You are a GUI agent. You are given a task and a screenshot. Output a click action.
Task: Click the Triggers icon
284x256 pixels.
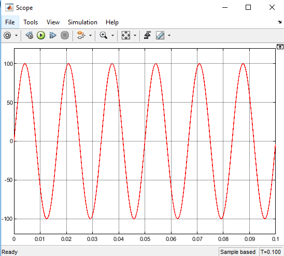147,35
